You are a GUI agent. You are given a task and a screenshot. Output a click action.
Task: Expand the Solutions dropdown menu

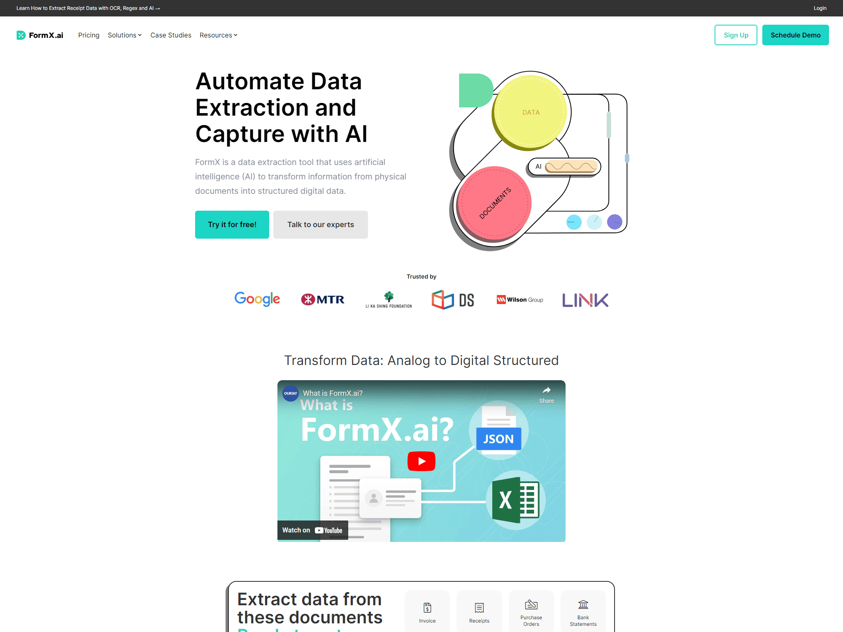click(x=125, y=35)
